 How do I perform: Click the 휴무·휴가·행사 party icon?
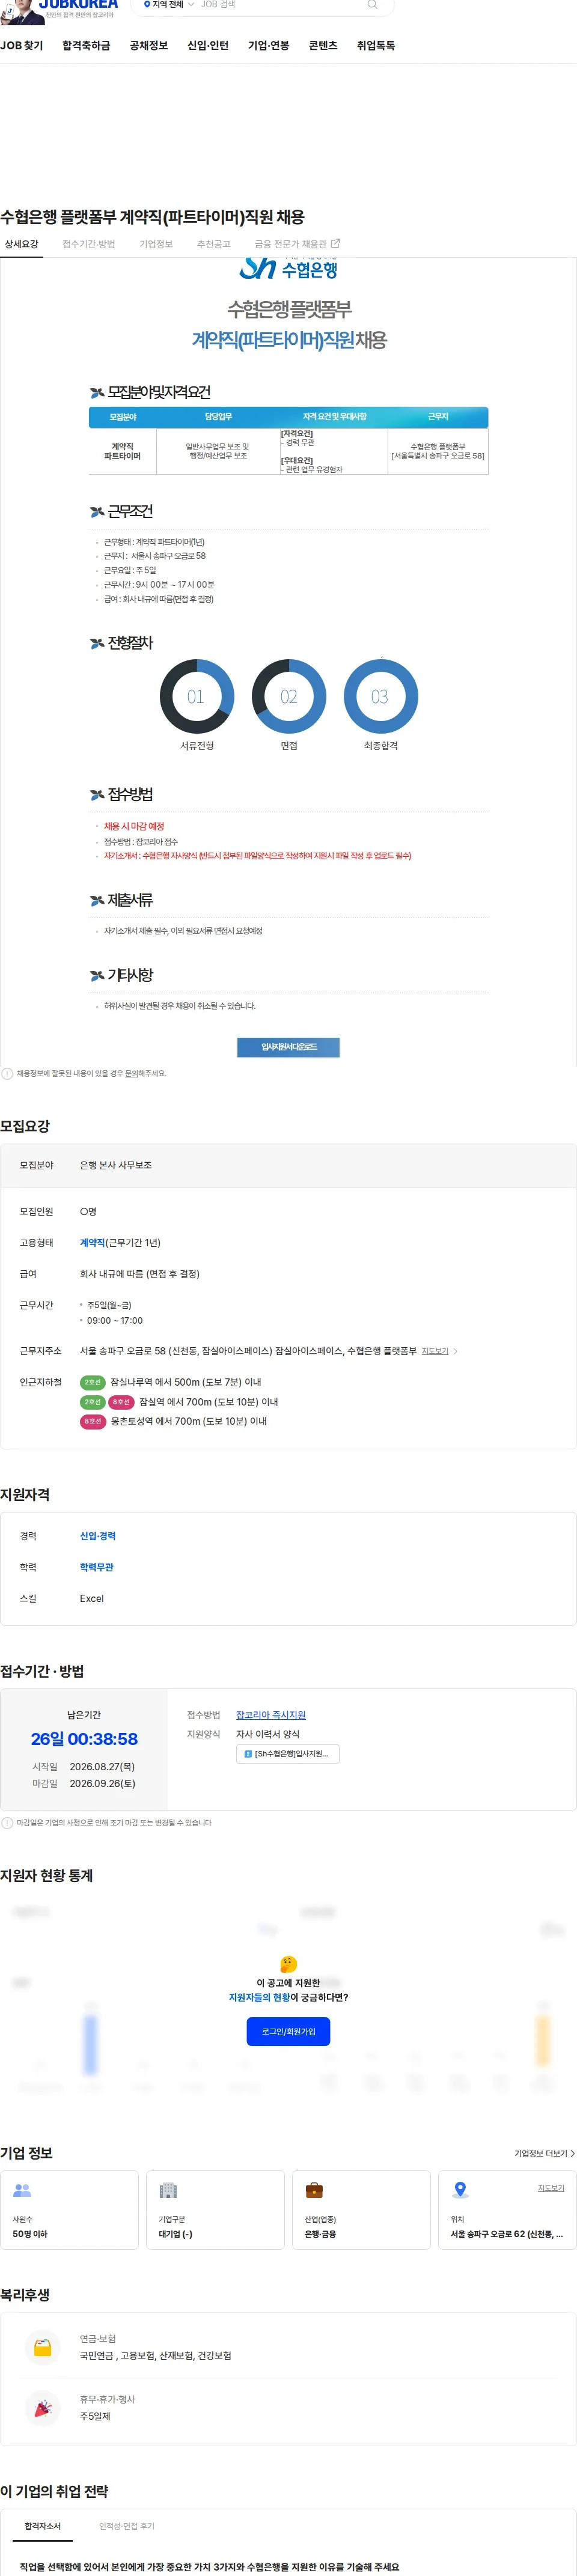43,2408
